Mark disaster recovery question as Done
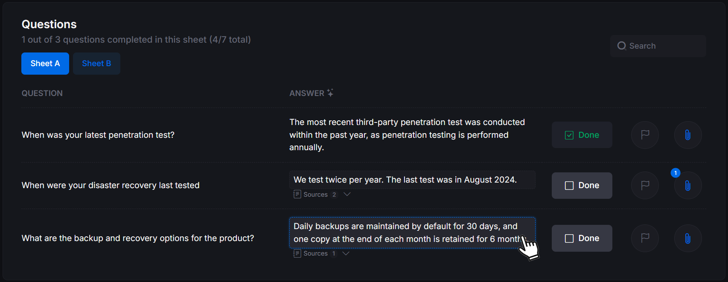The height and width of the screenshot is (282, 728). click(x=582, y=185)
